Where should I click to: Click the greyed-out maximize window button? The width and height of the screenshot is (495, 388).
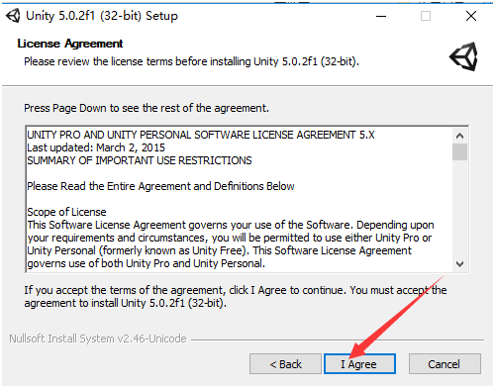pos(426,16)
